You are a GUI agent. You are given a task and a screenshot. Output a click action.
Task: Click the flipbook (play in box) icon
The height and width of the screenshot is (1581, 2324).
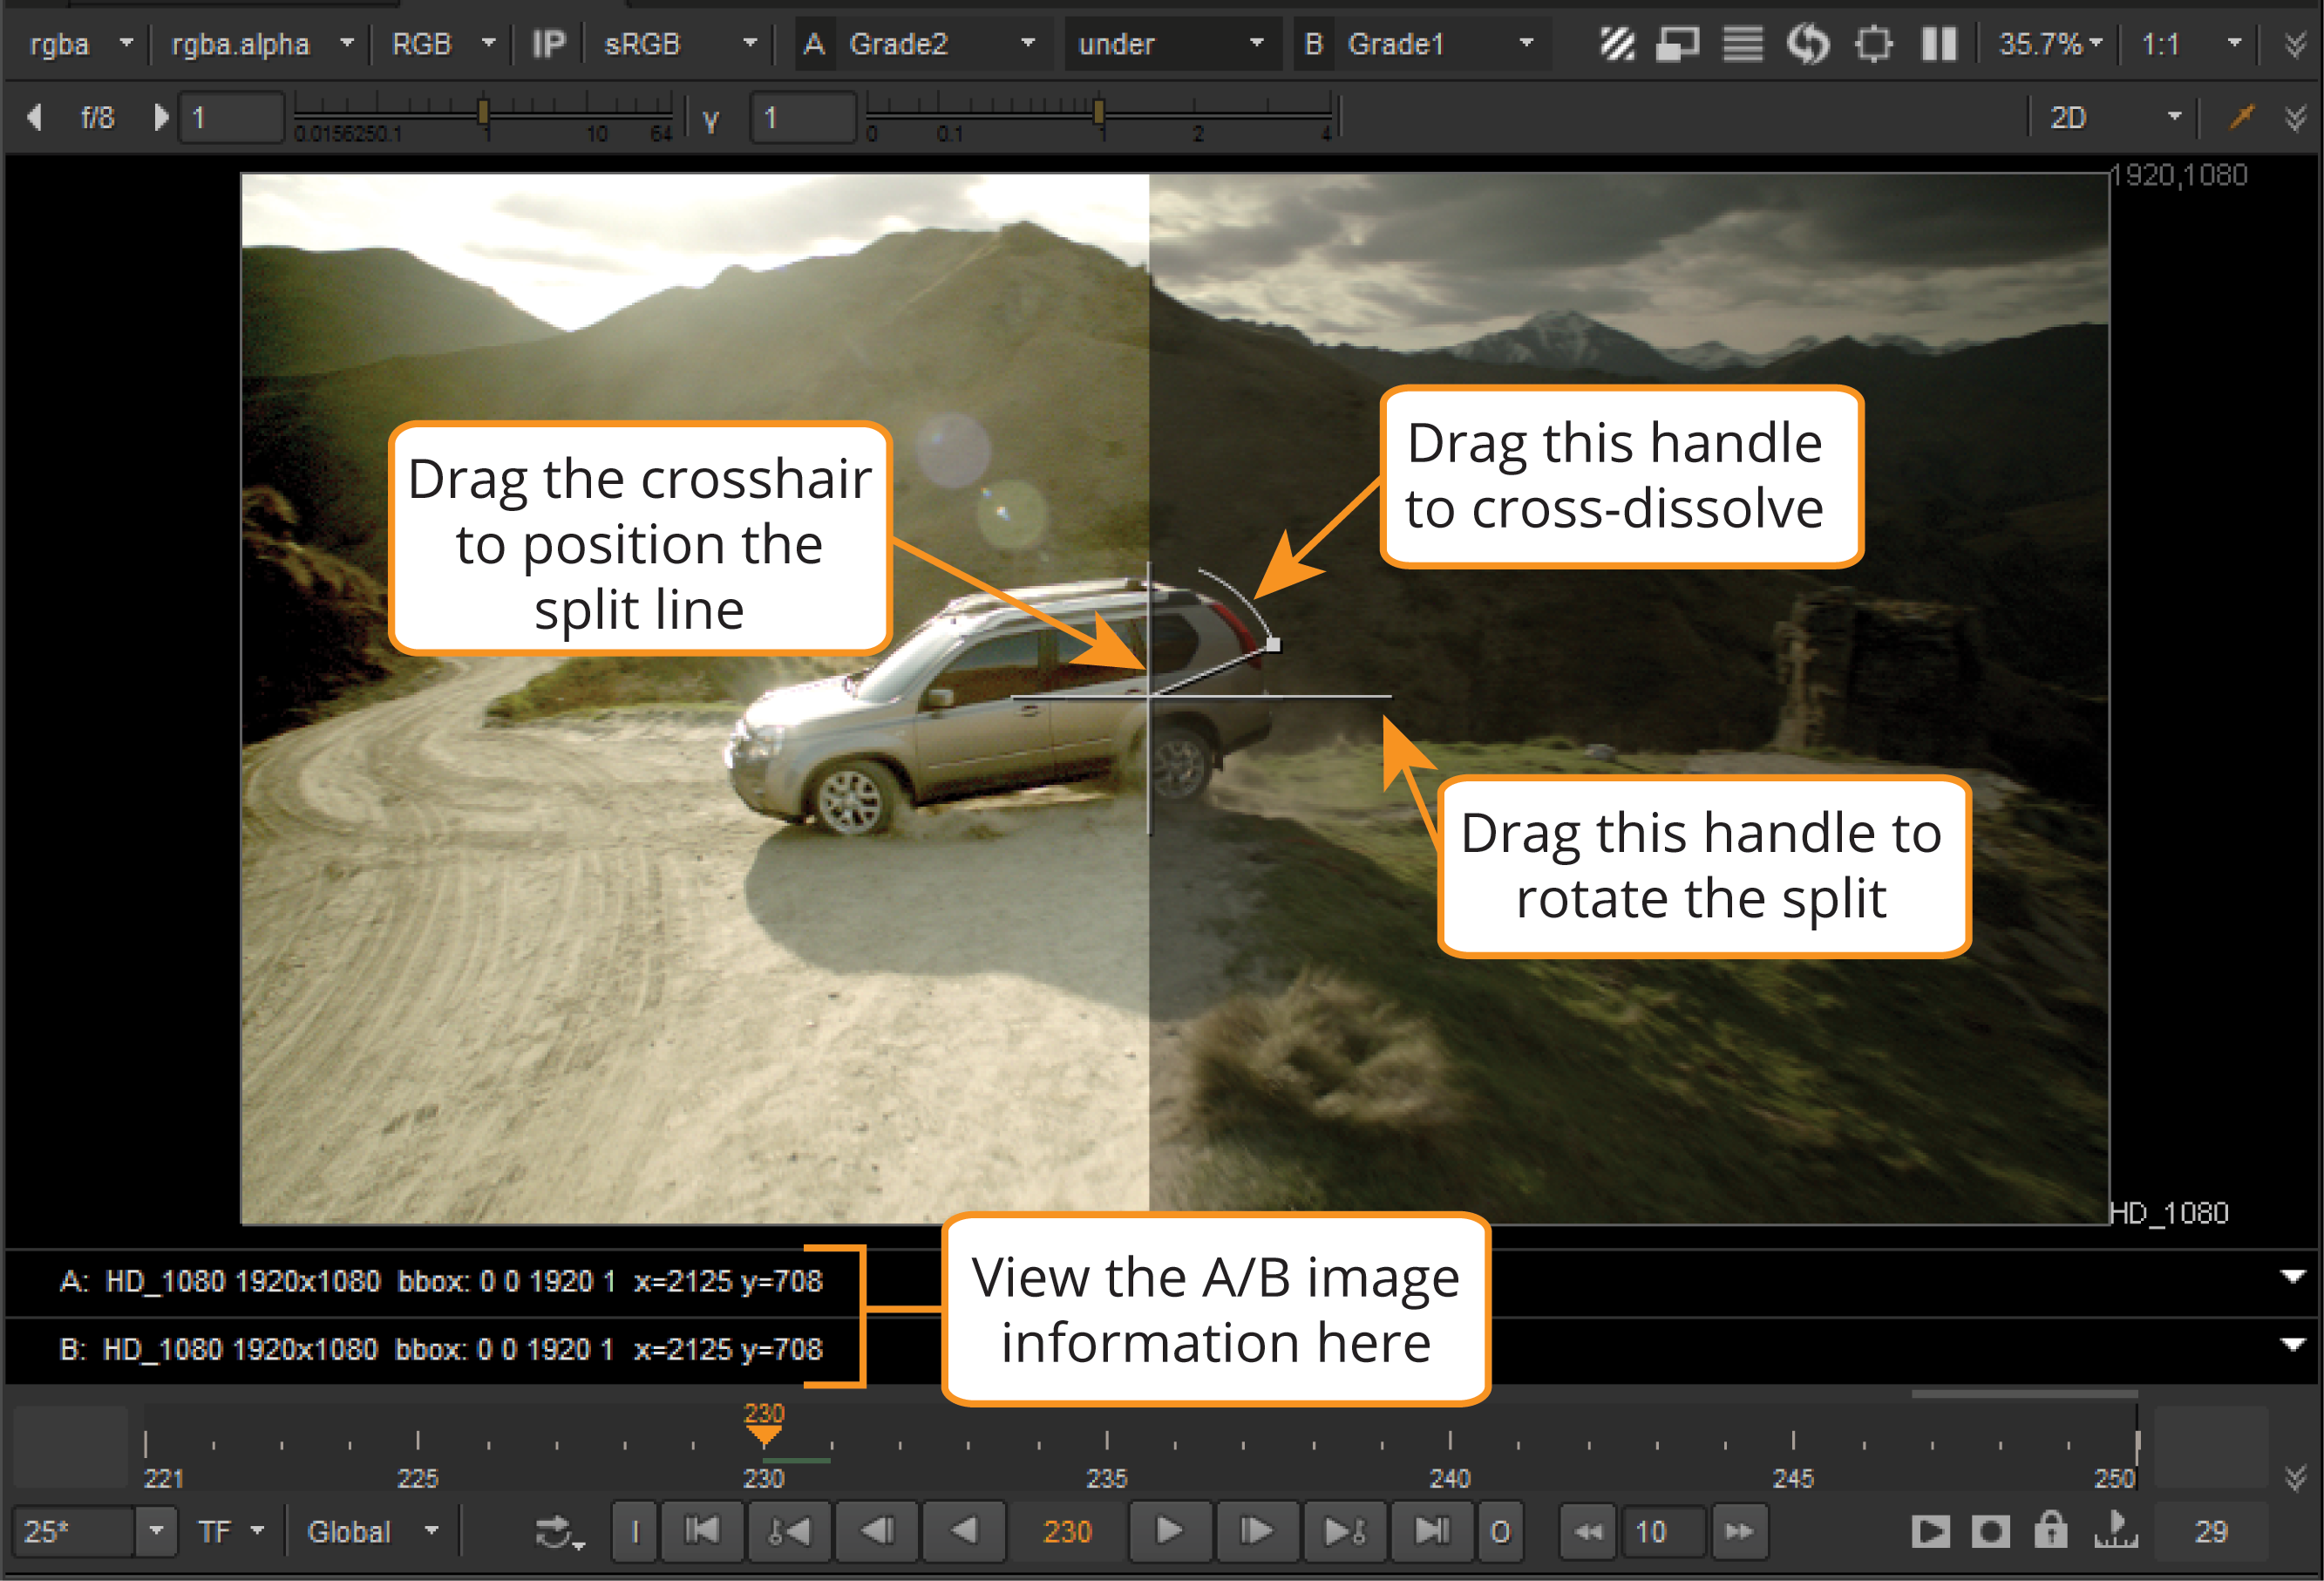tap(1930, 1531)
